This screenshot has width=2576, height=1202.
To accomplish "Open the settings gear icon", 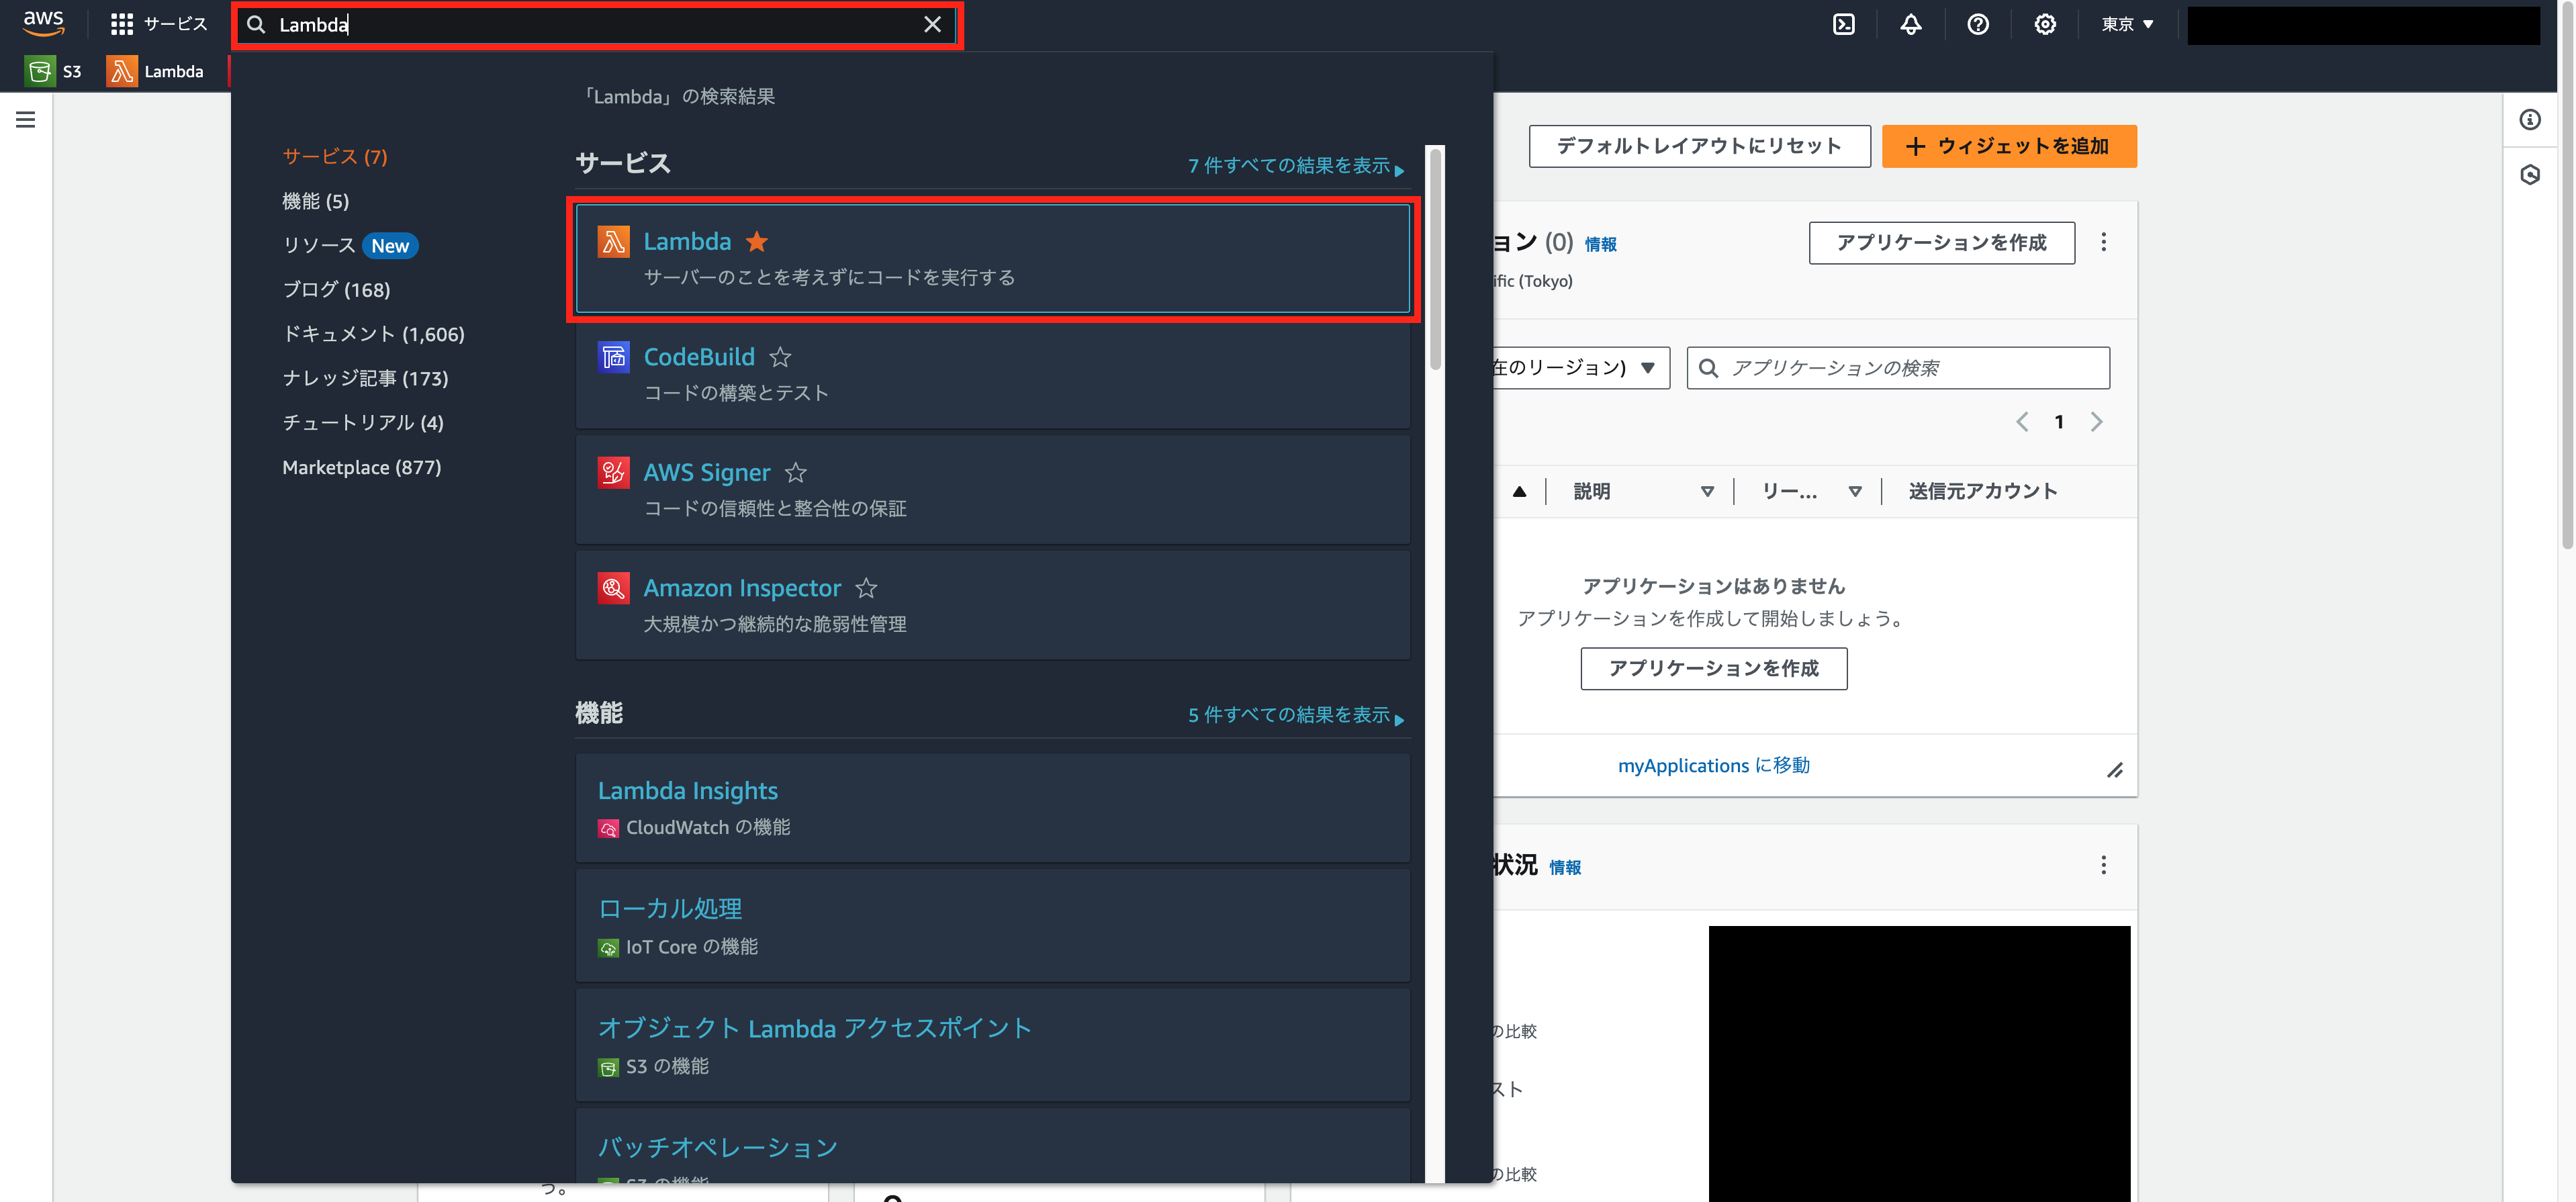I will pyautogui.click(x=2044, y=24).
